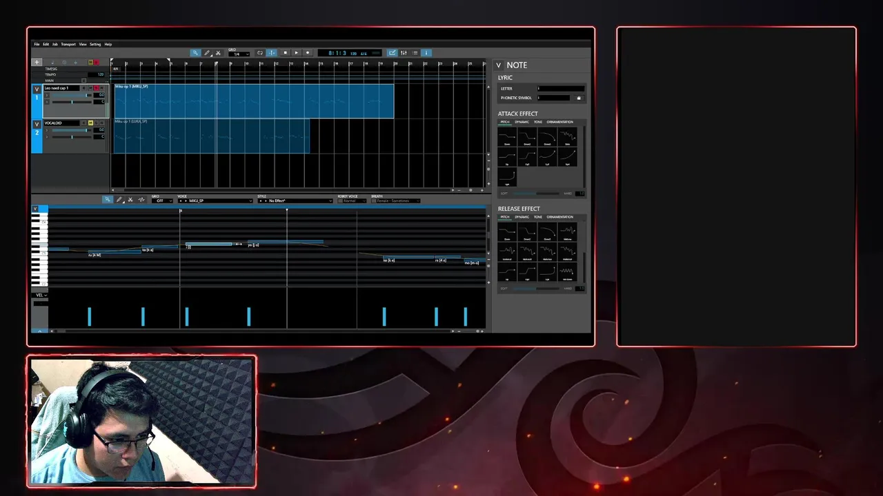Select pencil tool in piano roll toolbar
Image resolution: width=883 pixels, height=496 pixels.
[119, 200]
